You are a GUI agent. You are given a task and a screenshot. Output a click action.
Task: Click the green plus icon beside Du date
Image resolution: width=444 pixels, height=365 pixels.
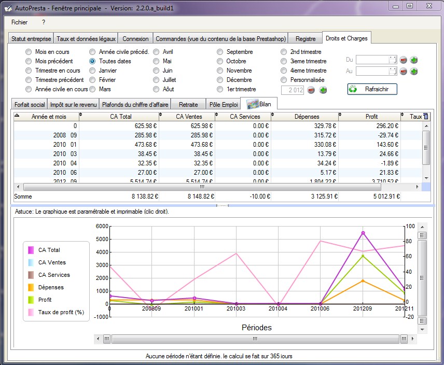[414, 60]
